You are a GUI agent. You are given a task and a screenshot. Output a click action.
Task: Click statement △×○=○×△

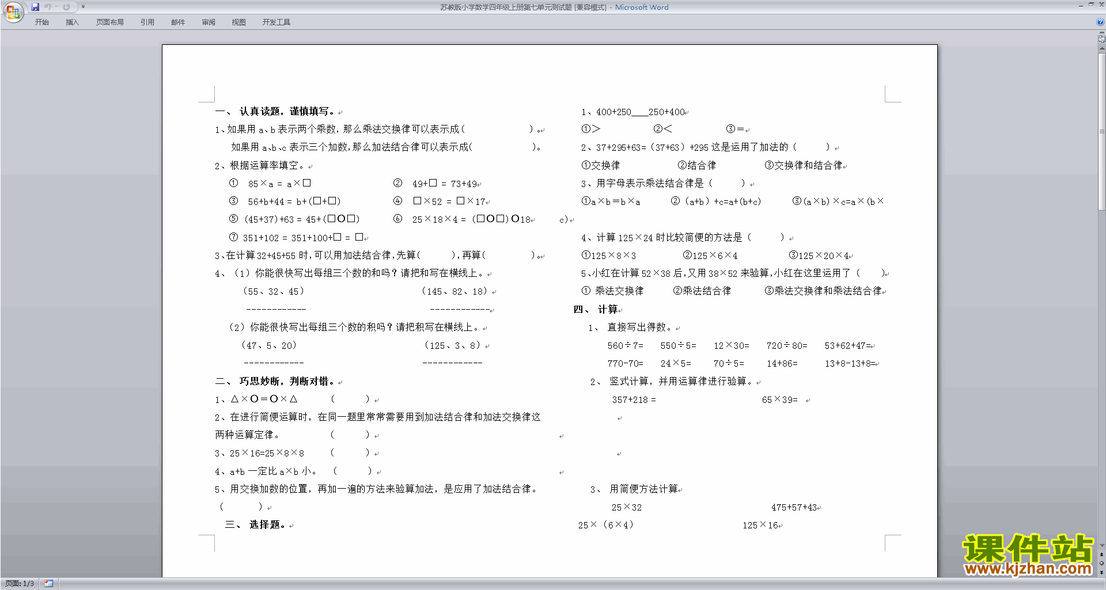[264, 399]
